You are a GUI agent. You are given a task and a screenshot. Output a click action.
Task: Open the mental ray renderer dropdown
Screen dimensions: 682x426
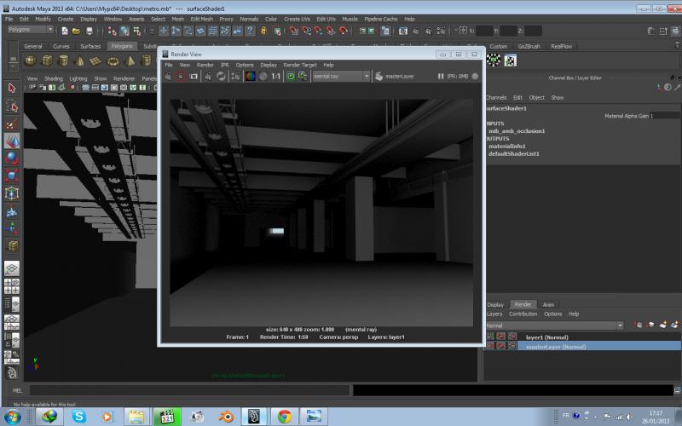click(341, 76)
